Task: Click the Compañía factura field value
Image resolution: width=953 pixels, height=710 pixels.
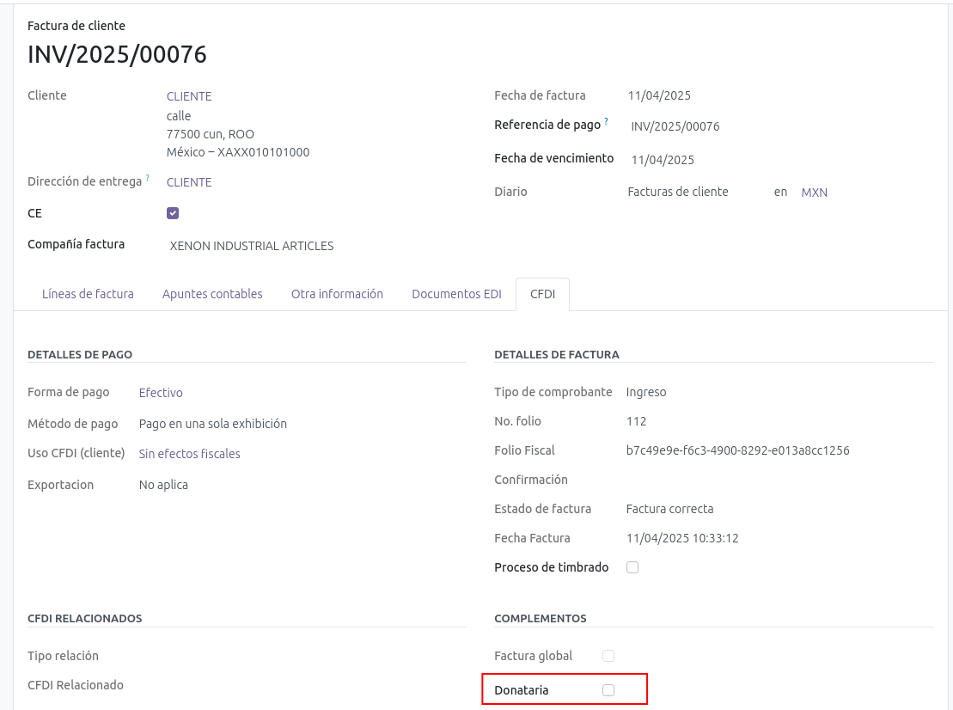Action: tap(252, 246)
